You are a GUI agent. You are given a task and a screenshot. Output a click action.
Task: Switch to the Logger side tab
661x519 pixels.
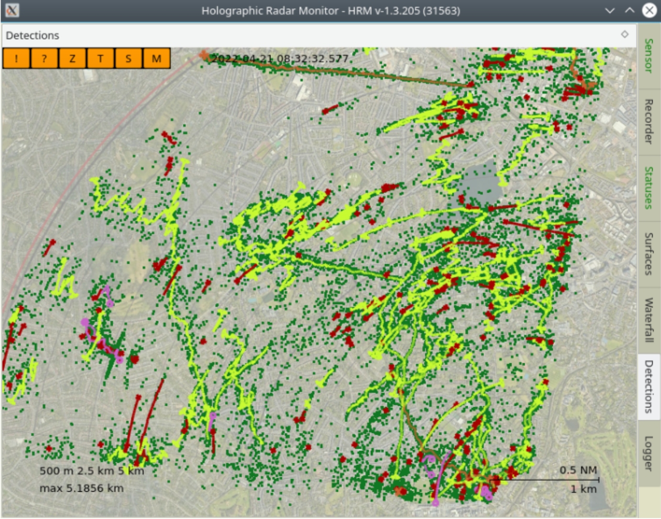pos(648,453)
